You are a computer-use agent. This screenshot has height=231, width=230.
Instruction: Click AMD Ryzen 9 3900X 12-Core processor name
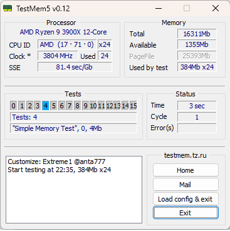[x=63, y=32]
